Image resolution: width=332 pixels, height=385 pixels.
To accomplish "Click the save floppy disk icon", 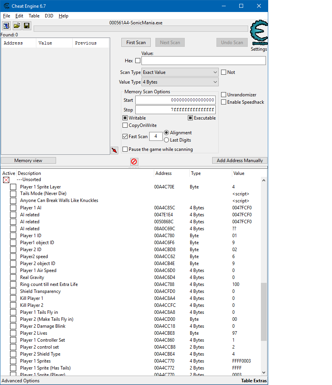I will tap(27, 26).
